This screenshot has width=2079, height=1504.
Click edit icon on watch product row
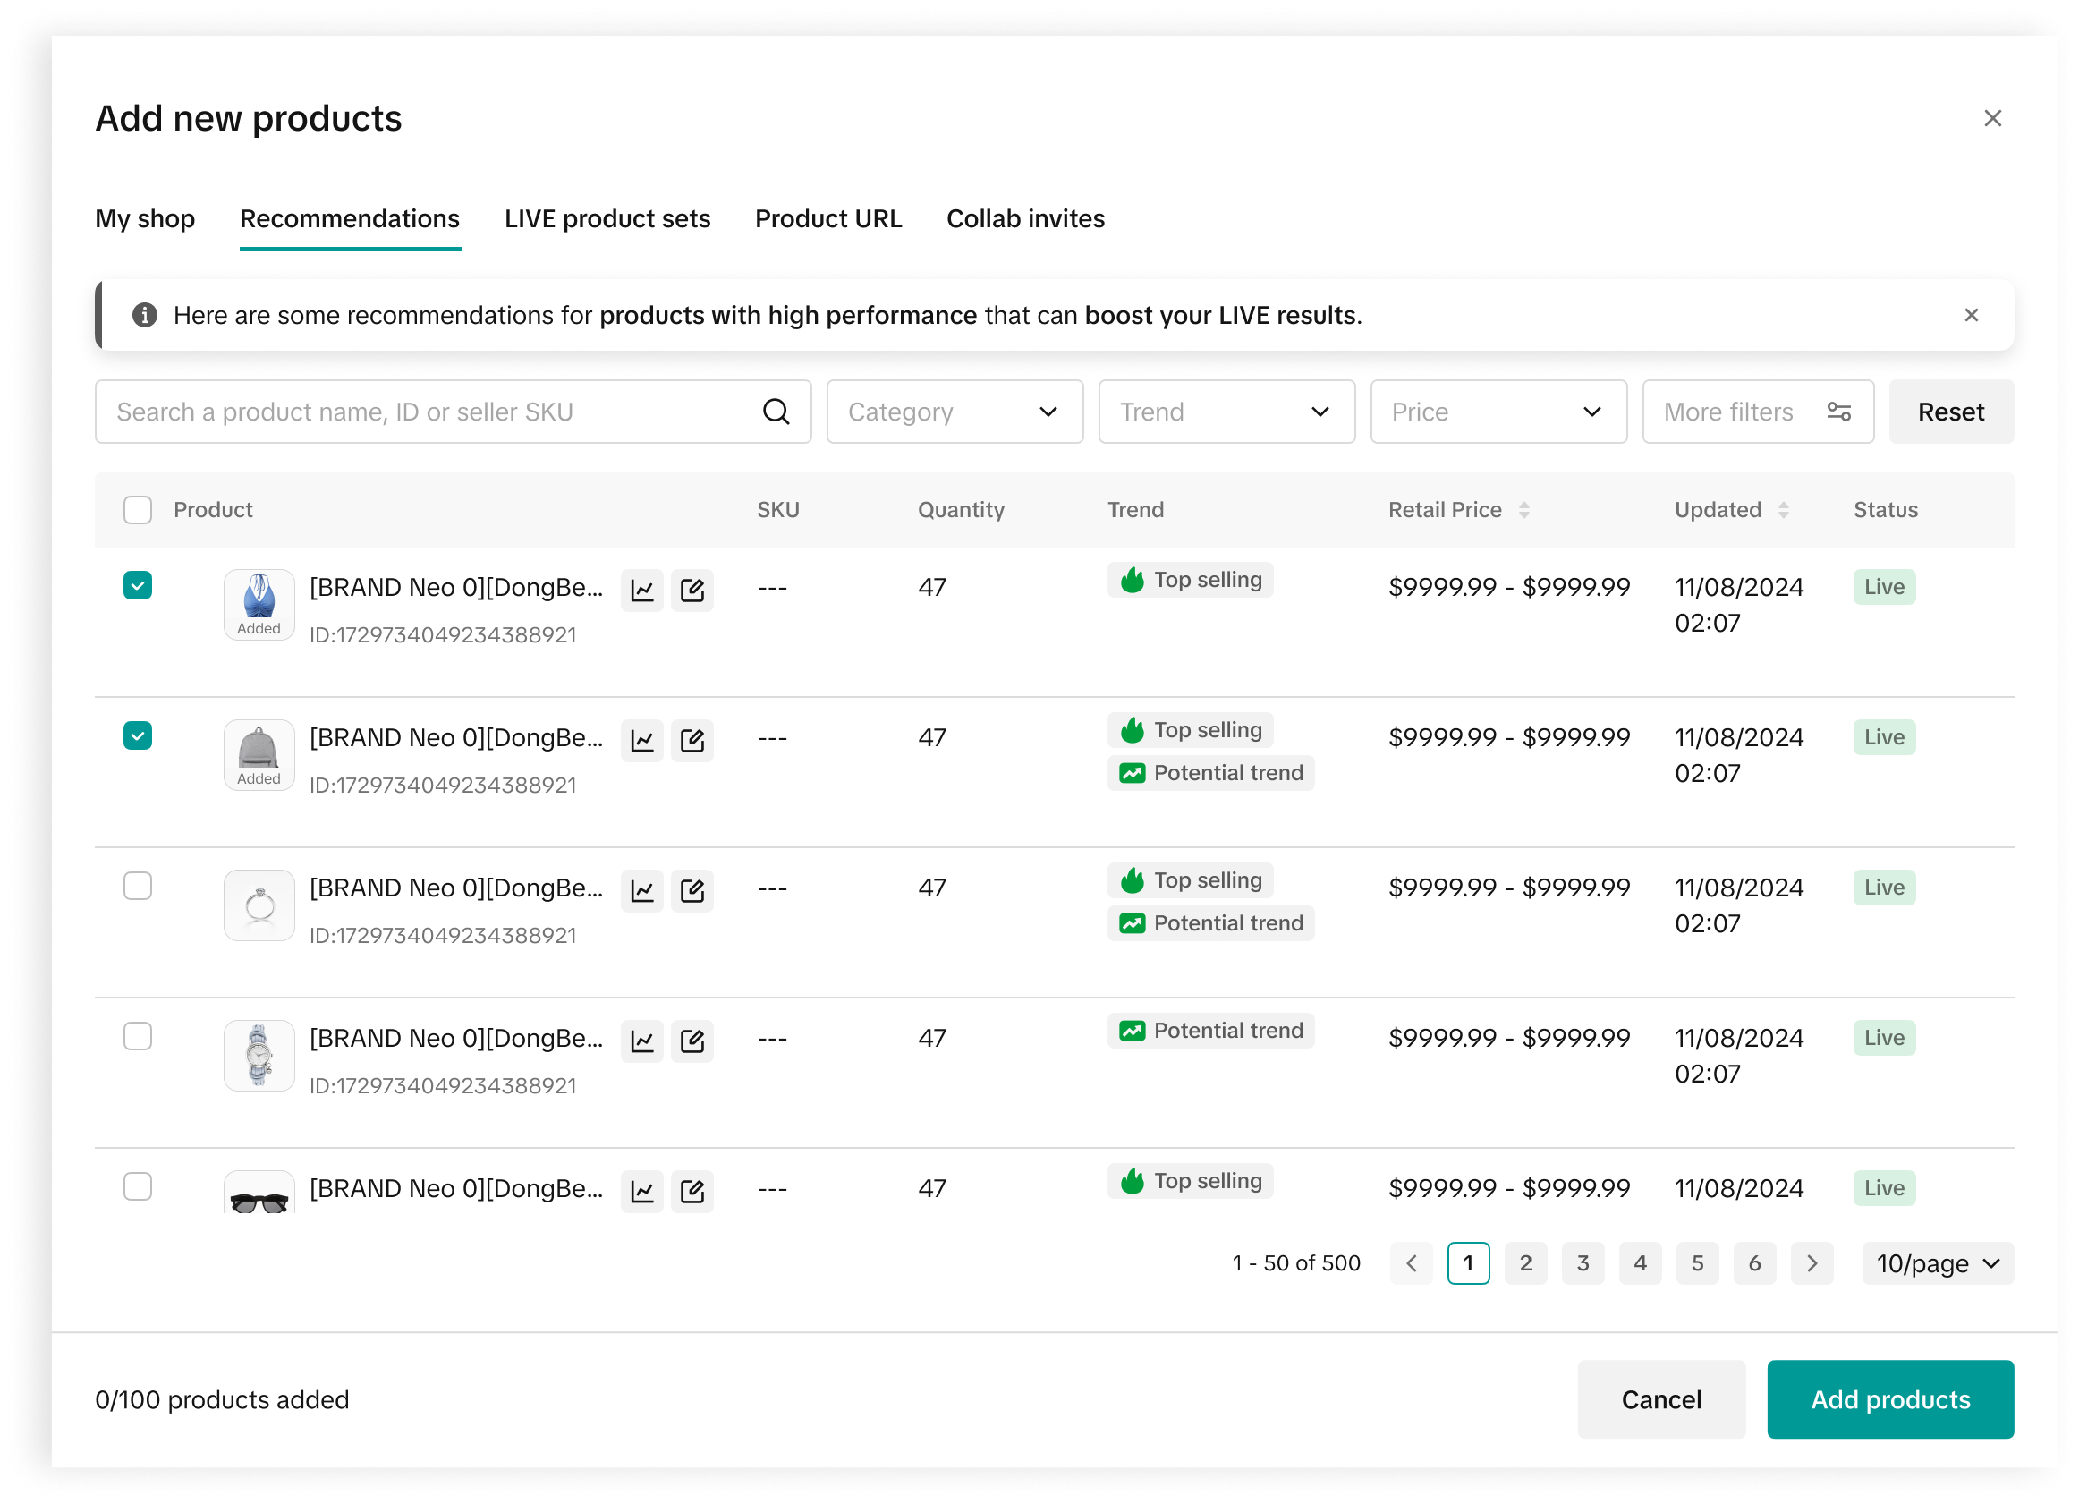pos(692,1041)
